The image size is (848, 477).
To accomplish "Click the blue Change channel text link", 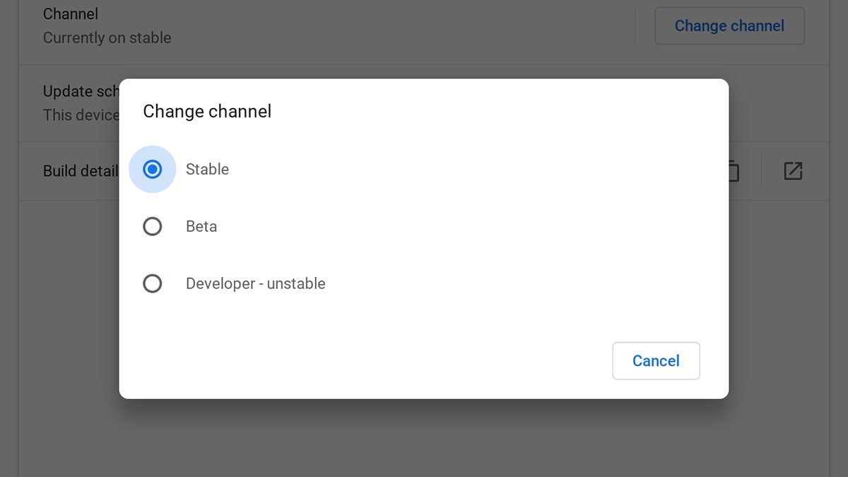I will coord(729,25).
